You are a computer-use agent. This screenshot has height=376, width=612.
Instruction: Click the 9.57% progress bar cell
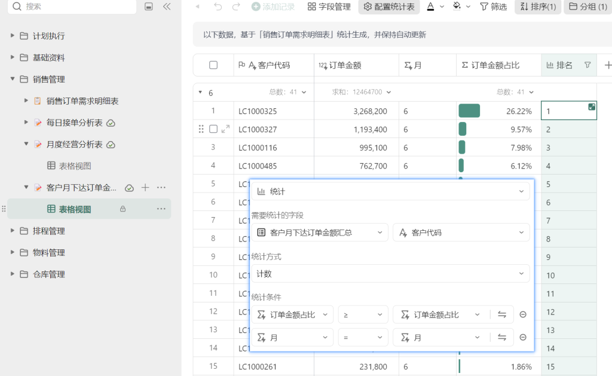(498, 129)
